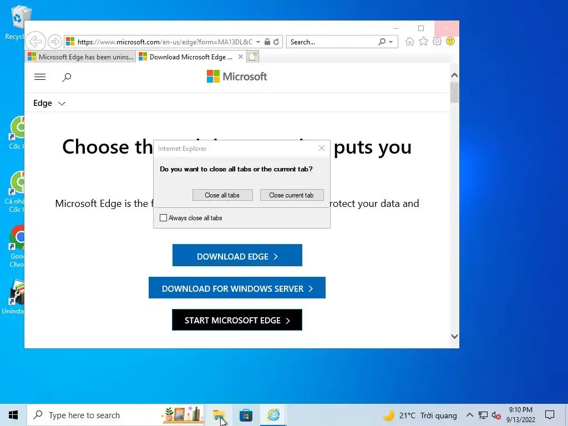This screenshot has width=568, height=426.
Task: Open Favorites star icon
Action: tap(423, 41)
